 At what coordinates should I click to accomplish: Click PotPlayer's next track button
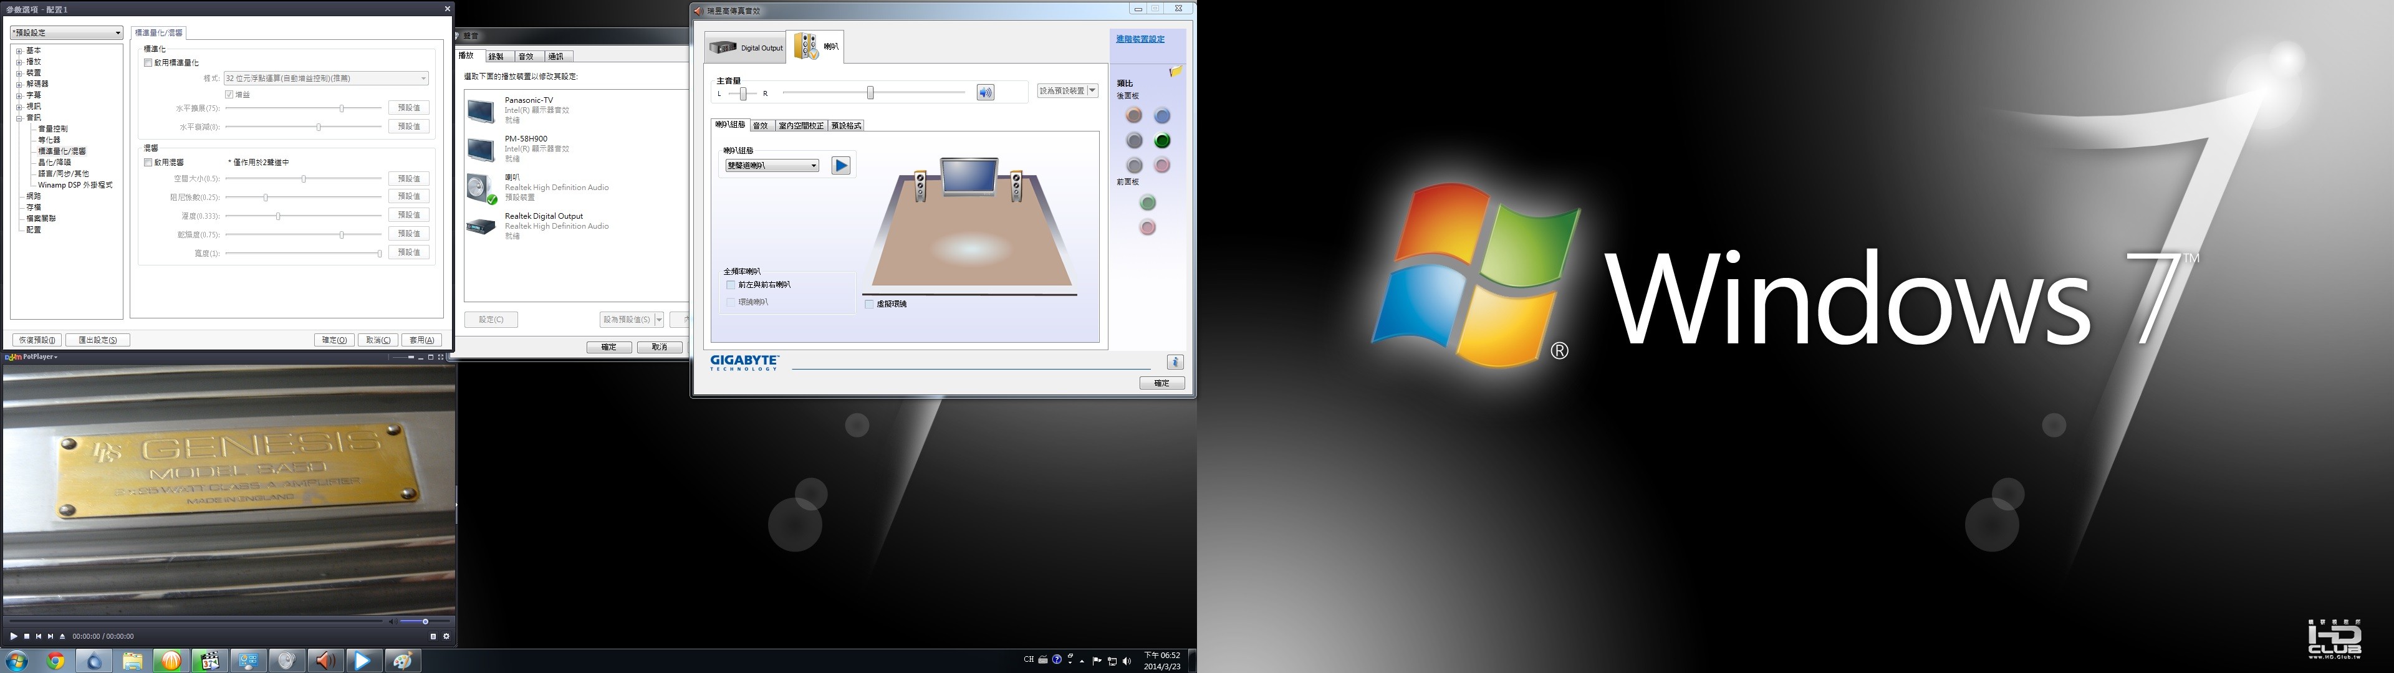pos(50,636)
